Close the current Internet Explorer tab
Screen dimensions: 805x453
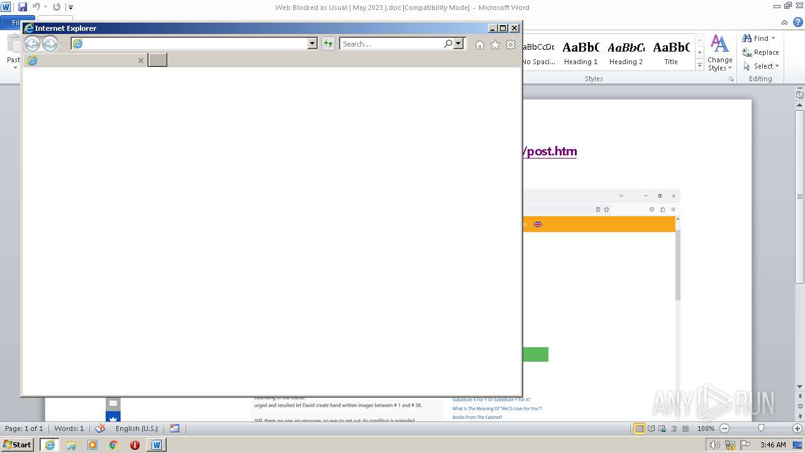141,60
